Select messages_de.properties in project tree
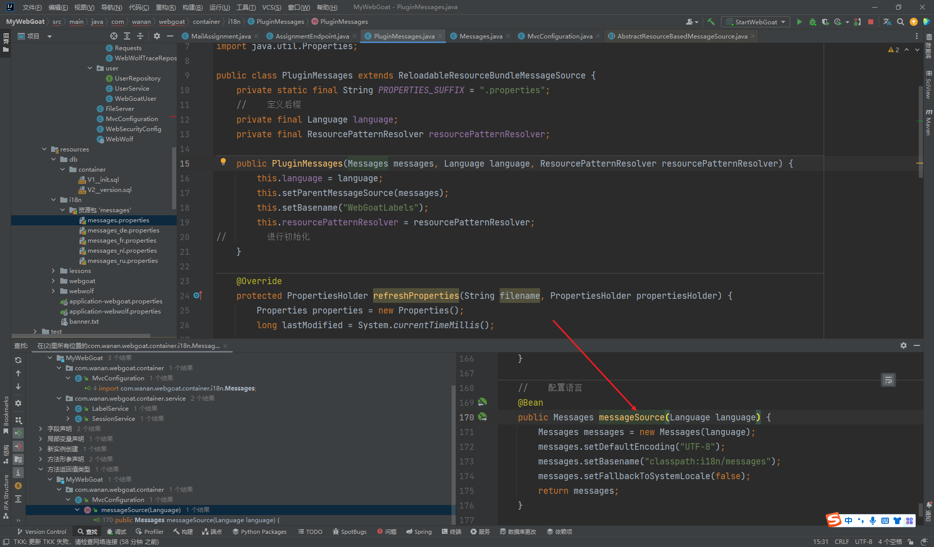The image size is (934, 547). point(123,230)
